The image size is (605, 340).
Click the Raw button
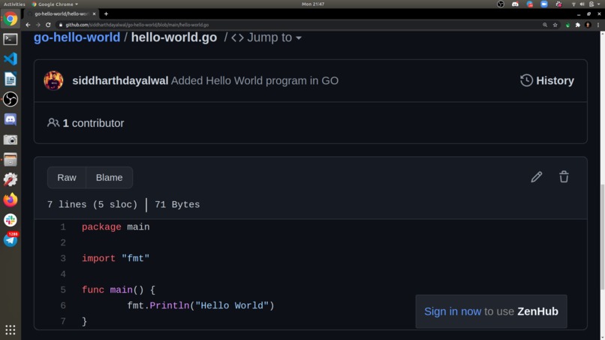click(67, 178)
